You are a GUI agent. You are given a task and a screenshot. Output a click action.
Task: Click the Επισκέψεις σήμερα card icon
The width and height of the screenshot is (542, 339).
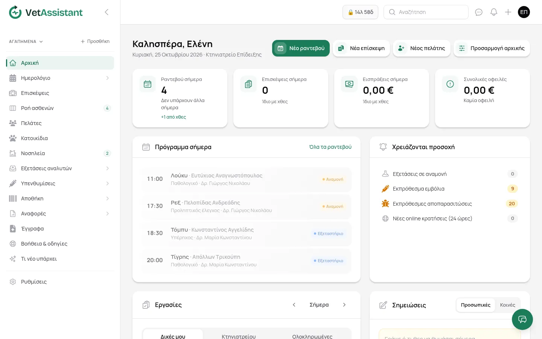coord(248,84)
